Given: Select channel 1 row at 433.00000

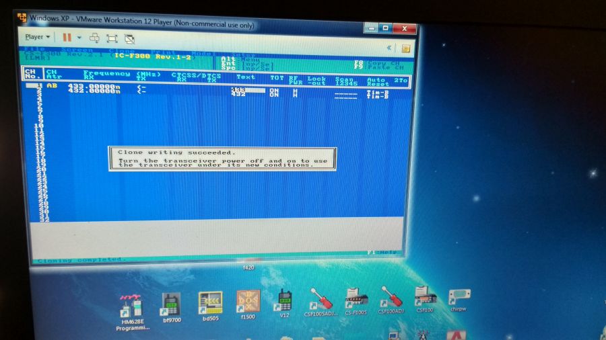Looking at the screenshot, I should coord(94,86).
